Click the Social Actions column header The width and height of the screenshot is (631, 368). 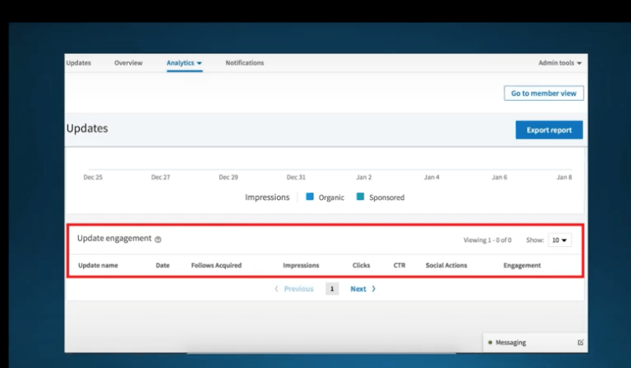tap(446, 265)
